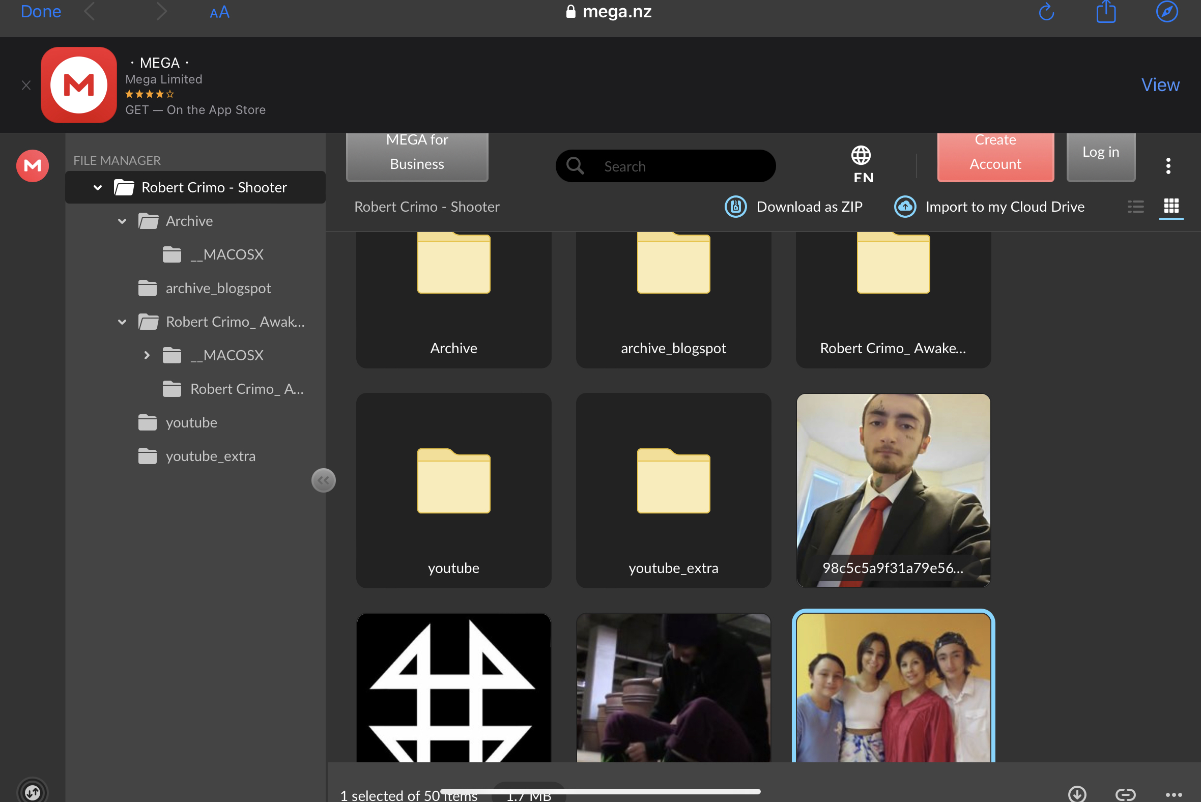Click the transfers icon at sidebar bottom

tap(32, 791)
